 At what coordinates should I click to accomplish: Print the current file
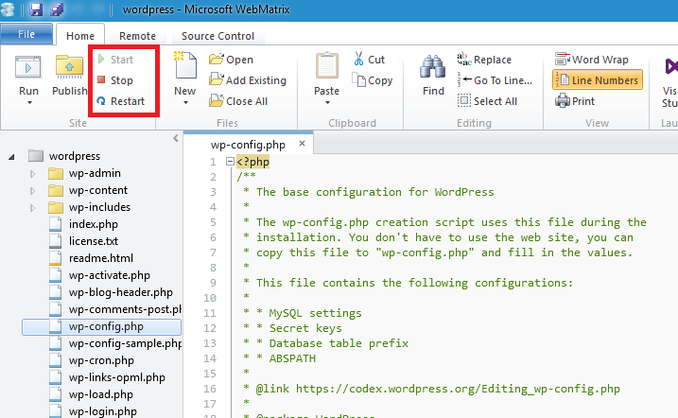[x=575, y=101]
